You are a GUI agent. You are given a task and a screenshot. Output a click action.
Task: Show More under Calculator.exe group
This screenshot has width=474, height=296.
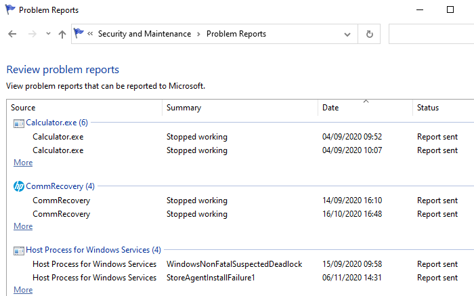pos(23,163)
